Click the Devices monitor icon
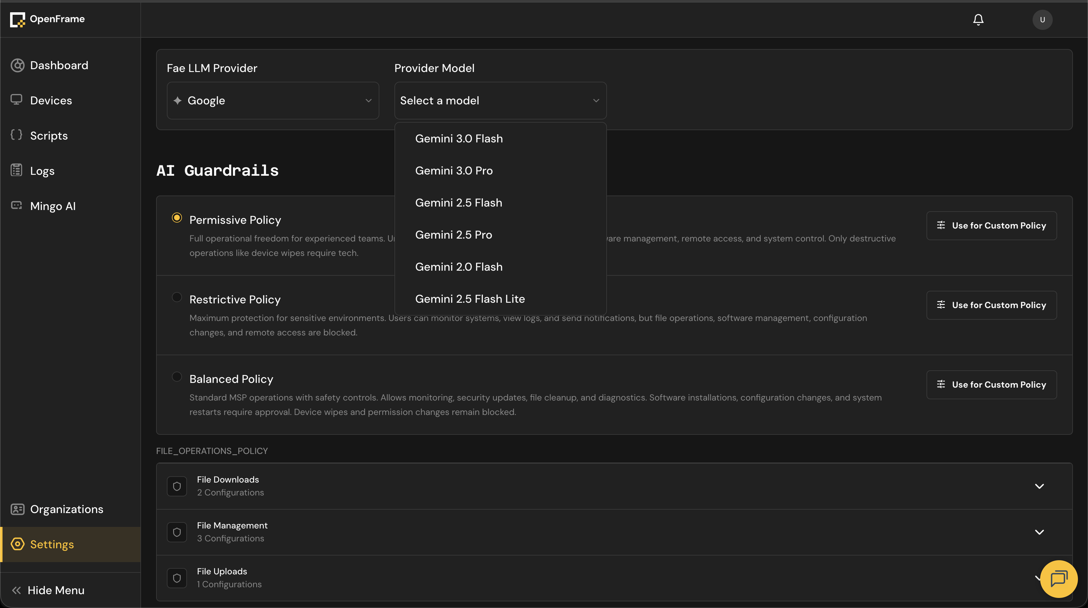Image resolution: width=1088 pixels, height=608 pixels. pyautogui.click(x=16, y=100)
